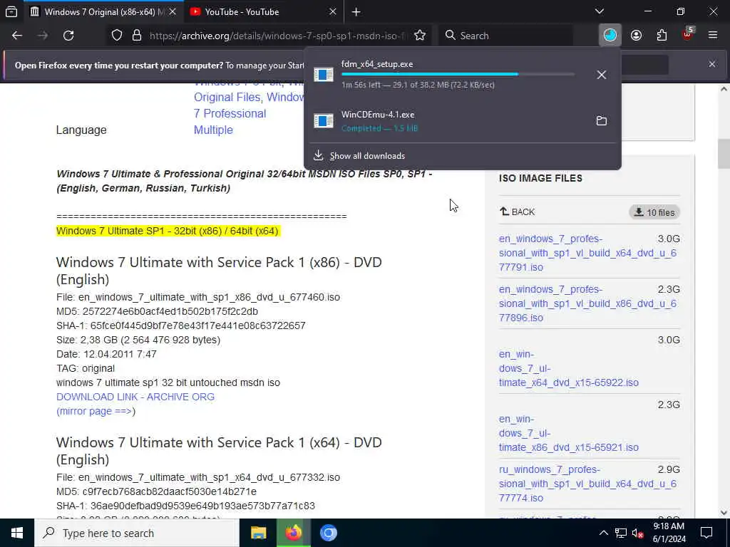
Task: Select the Windows 7 Original tab
Action: click(103, 11)
